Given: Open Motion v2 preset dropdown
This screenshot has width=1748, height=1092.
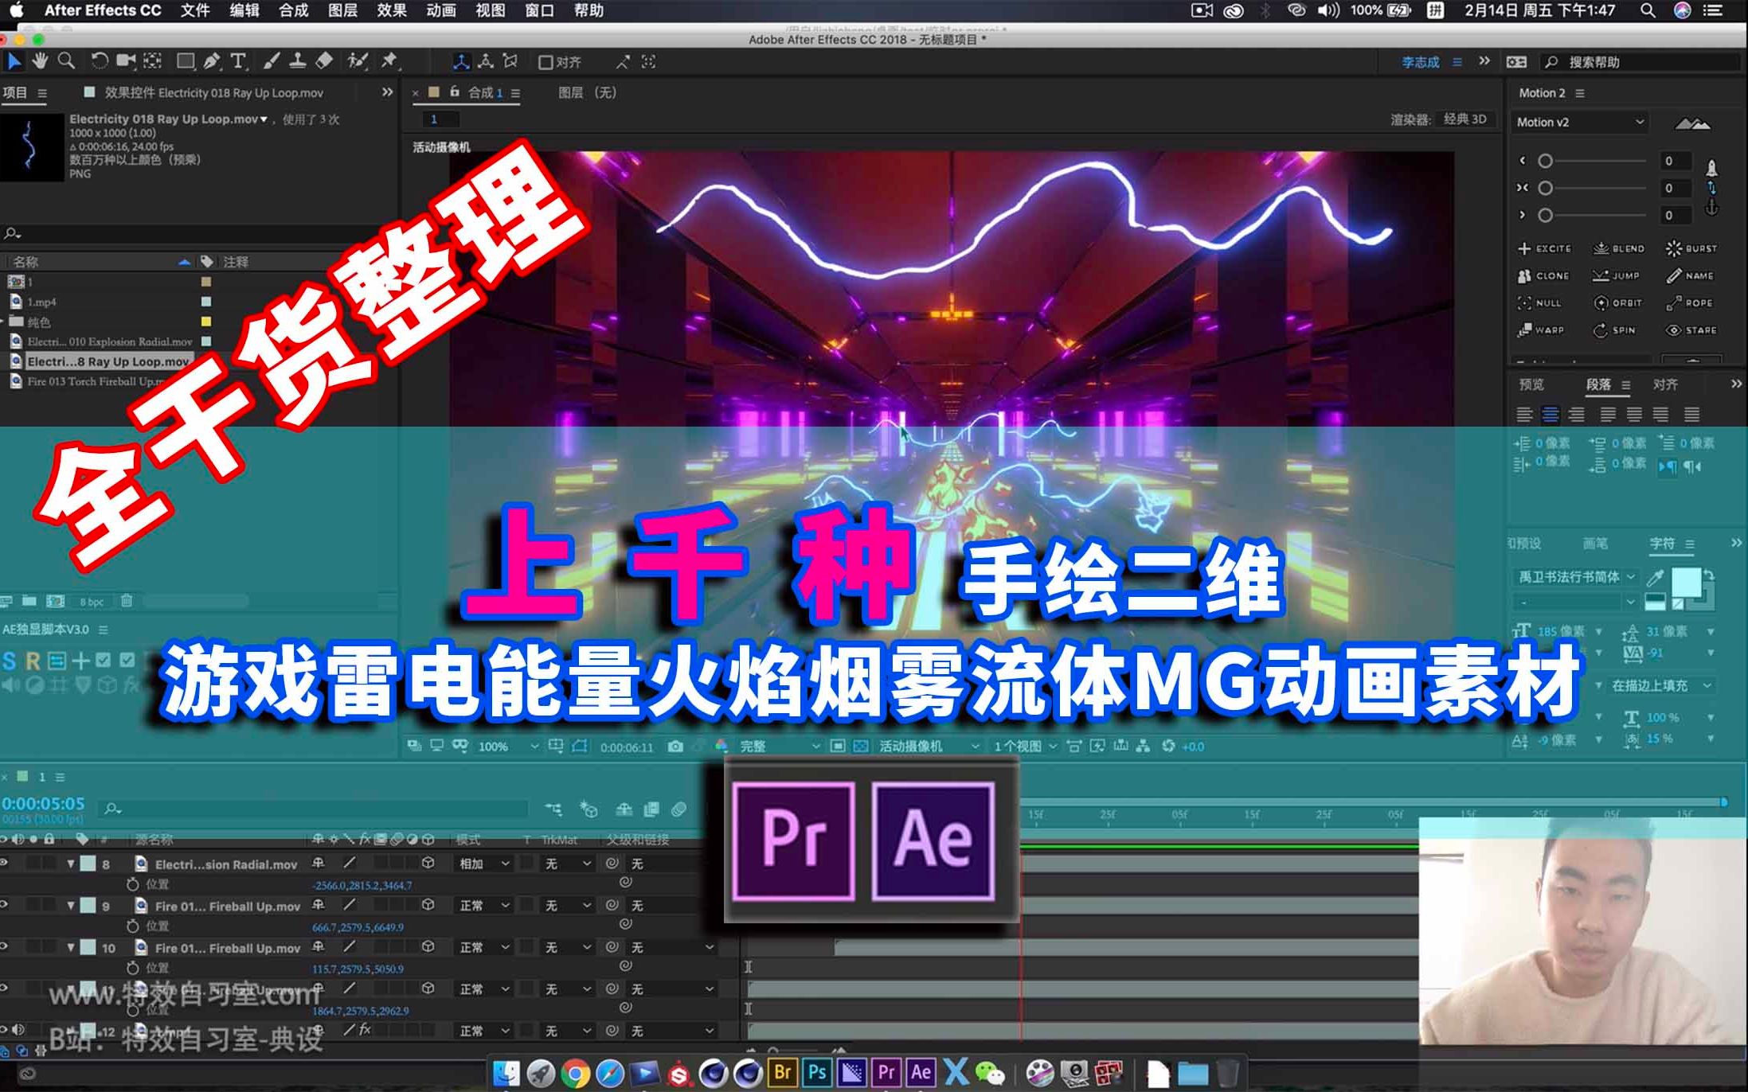Looking at the screenshot, I should pyautogui.click(x=1579, y=122).
